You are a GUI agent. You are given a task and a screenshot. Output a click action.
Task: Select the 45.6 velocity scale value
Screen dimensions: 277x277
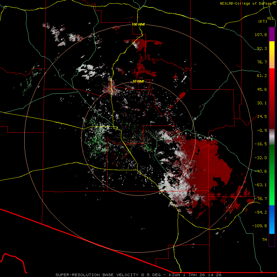tap(262, 89)
